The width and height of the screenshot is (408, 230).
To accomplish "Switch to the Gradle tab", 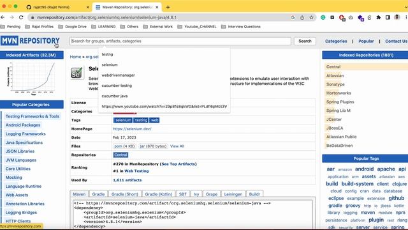I will 98,194.
